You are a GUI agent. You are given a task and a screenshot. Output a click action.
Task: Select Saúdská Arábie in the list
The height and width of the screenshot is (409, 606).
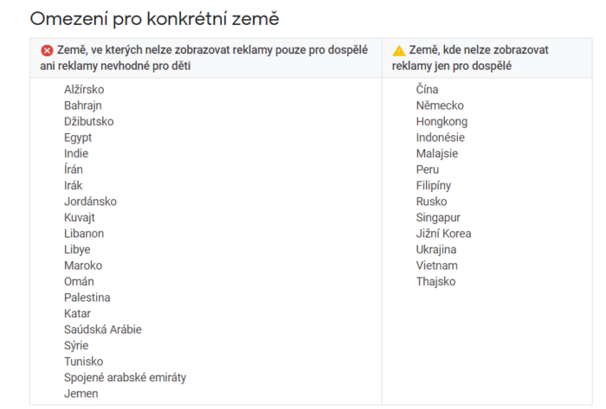tap(102, 329)
